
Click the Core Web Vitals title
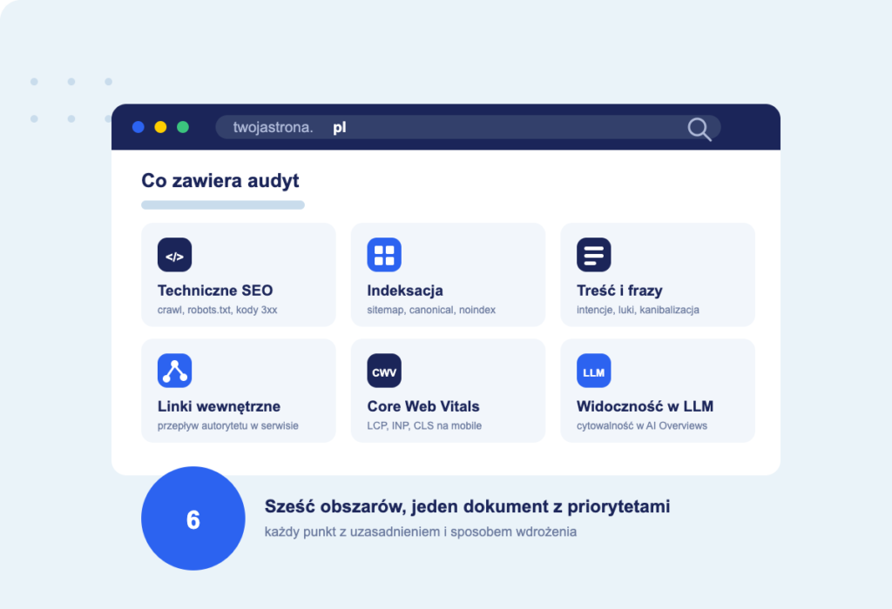[423, 406]
